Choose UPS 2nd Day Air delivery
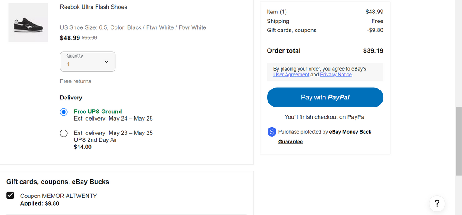The image size is (462, 215). (x=64, y=134)
